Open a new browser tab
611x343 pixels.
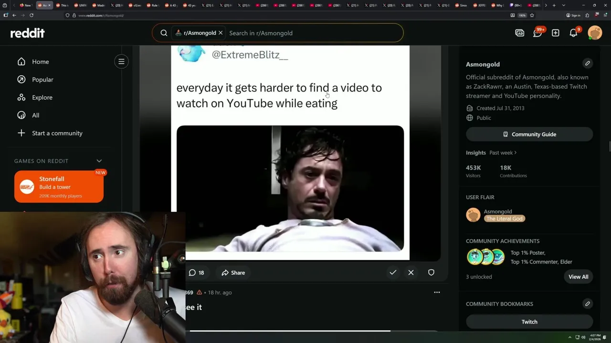pyautogui.click(x=554, y=5)
